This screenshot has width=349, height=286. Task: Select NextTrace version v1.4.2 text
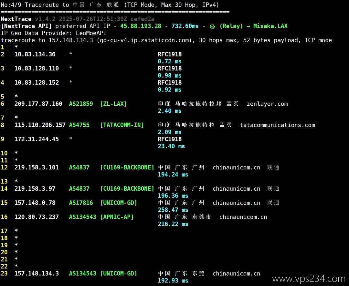pyautogui.click(x=45, y=19)
